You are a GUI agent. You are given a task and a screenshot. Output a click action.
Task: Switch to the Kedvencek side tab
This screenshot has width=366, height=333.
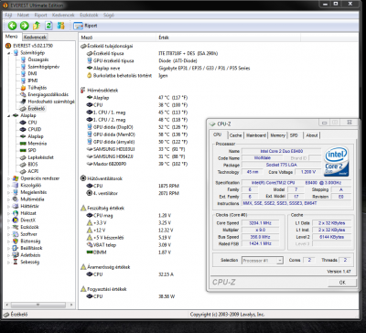click(36, 37)
